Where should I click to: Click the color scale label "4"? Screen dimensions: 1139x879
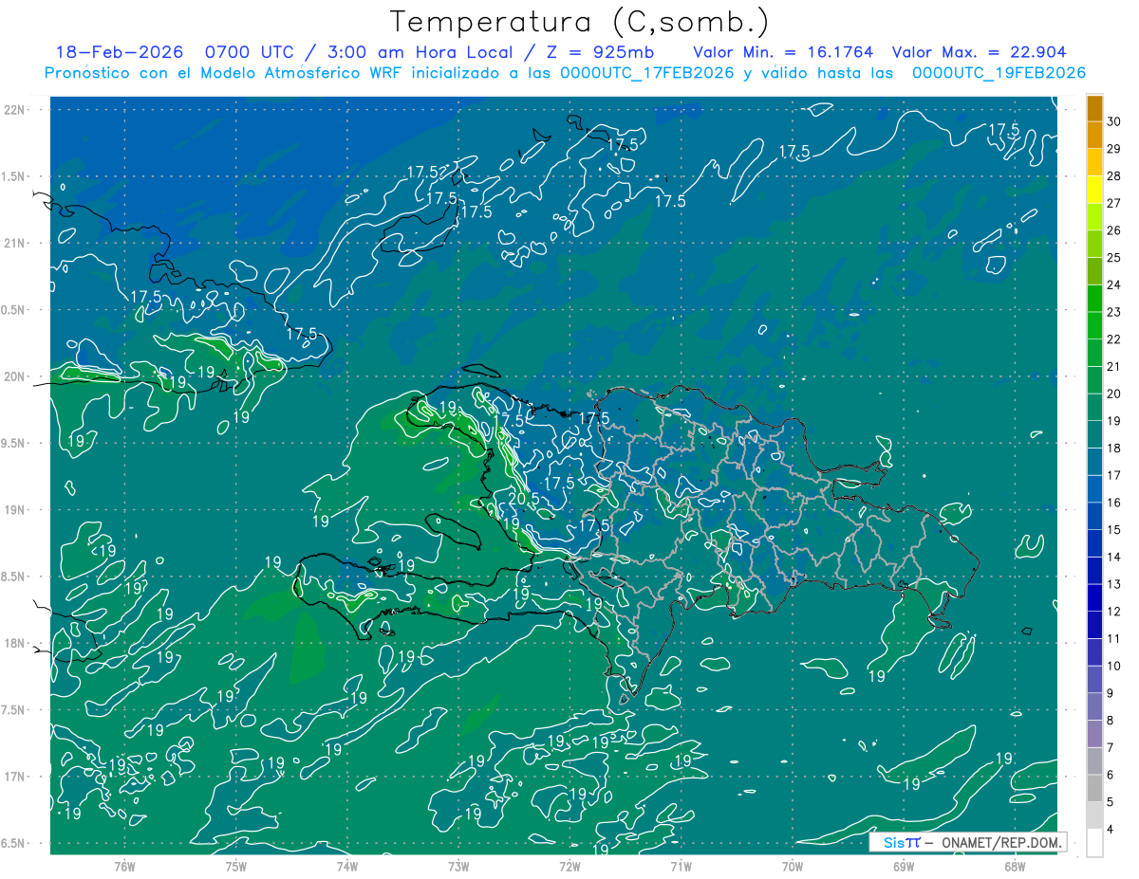(1111, 830)
